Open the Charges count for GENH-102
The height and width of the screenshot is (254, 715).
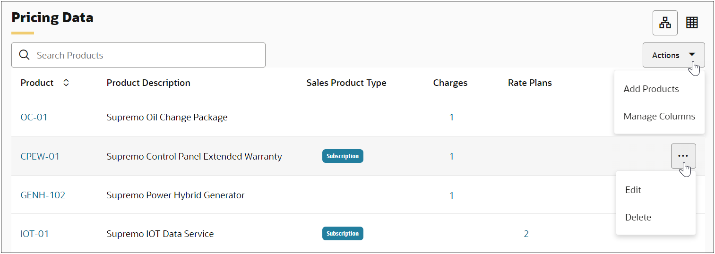(451, 195)
